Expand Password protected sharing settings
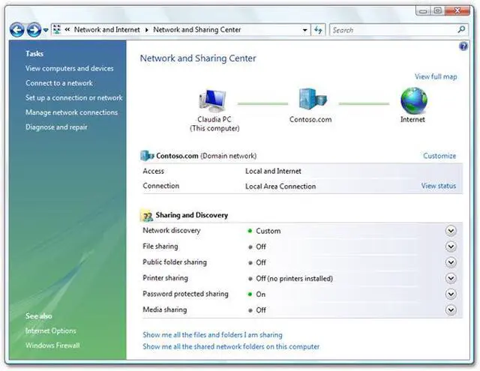480x371 pixels. click(451, 294)
